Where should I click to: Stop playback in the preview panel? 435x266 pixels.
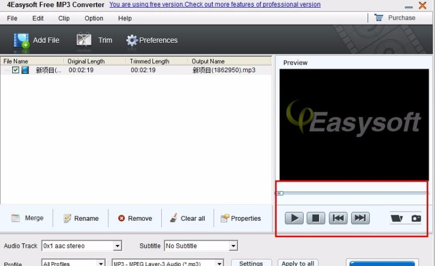click(x=316, y=218)
